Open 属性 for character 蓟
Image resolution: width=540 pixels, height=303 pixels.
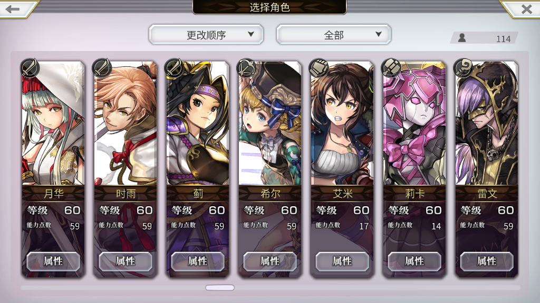(198, 261)
